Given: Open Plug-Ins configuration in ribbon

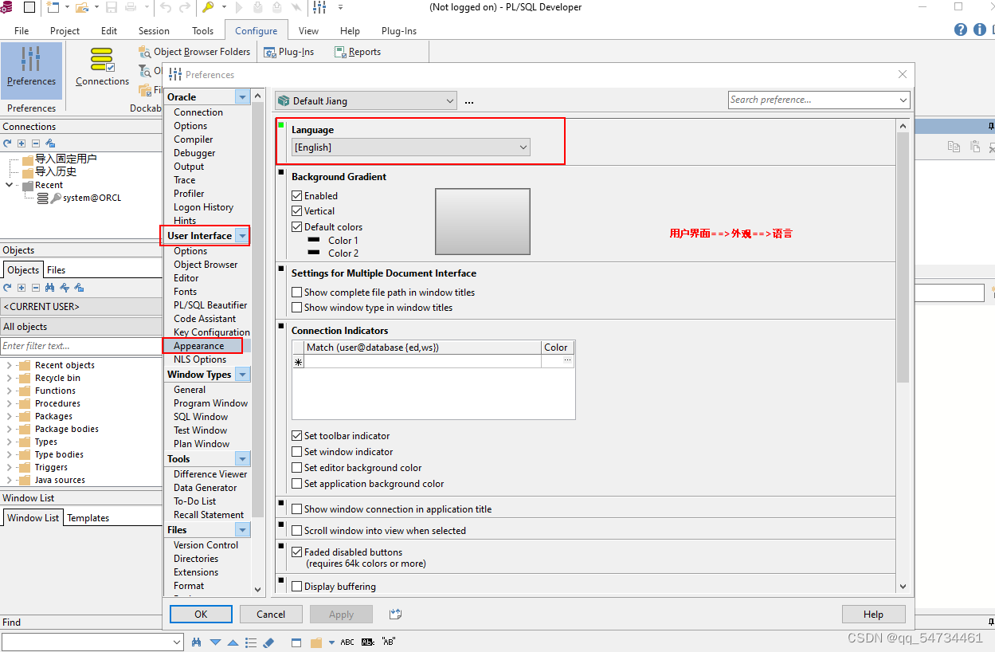Looking at the screenshot, I should (x=289, y=52).
